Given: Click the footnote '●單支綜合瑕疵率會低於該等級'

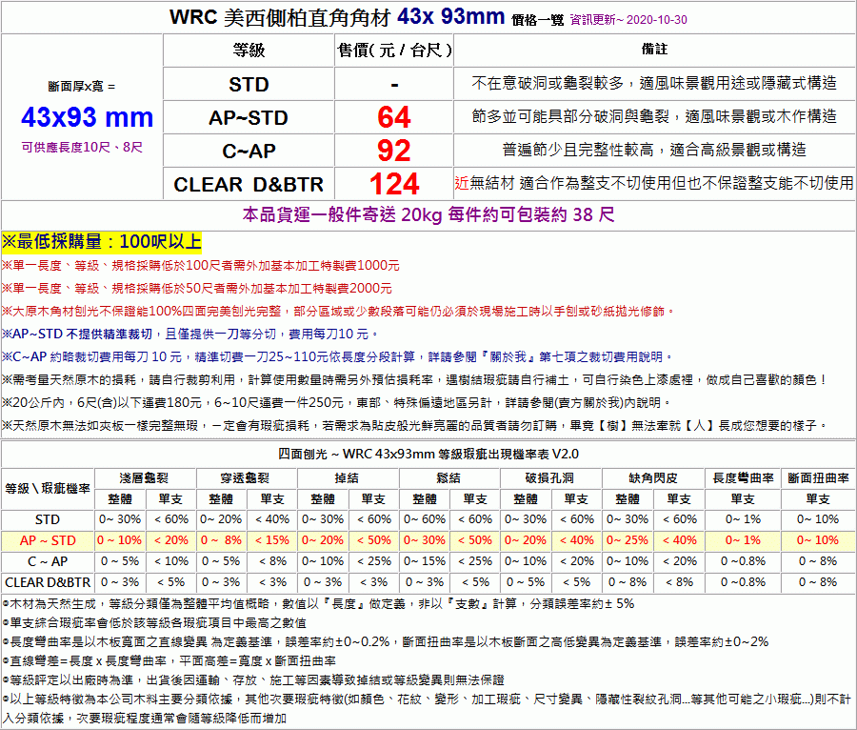Looking at the screenshot, I should (x=154, y=623).
